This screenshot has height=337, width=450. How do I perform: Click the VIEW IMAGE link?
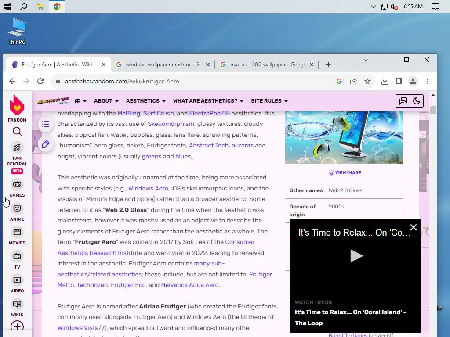pos(345,173)
